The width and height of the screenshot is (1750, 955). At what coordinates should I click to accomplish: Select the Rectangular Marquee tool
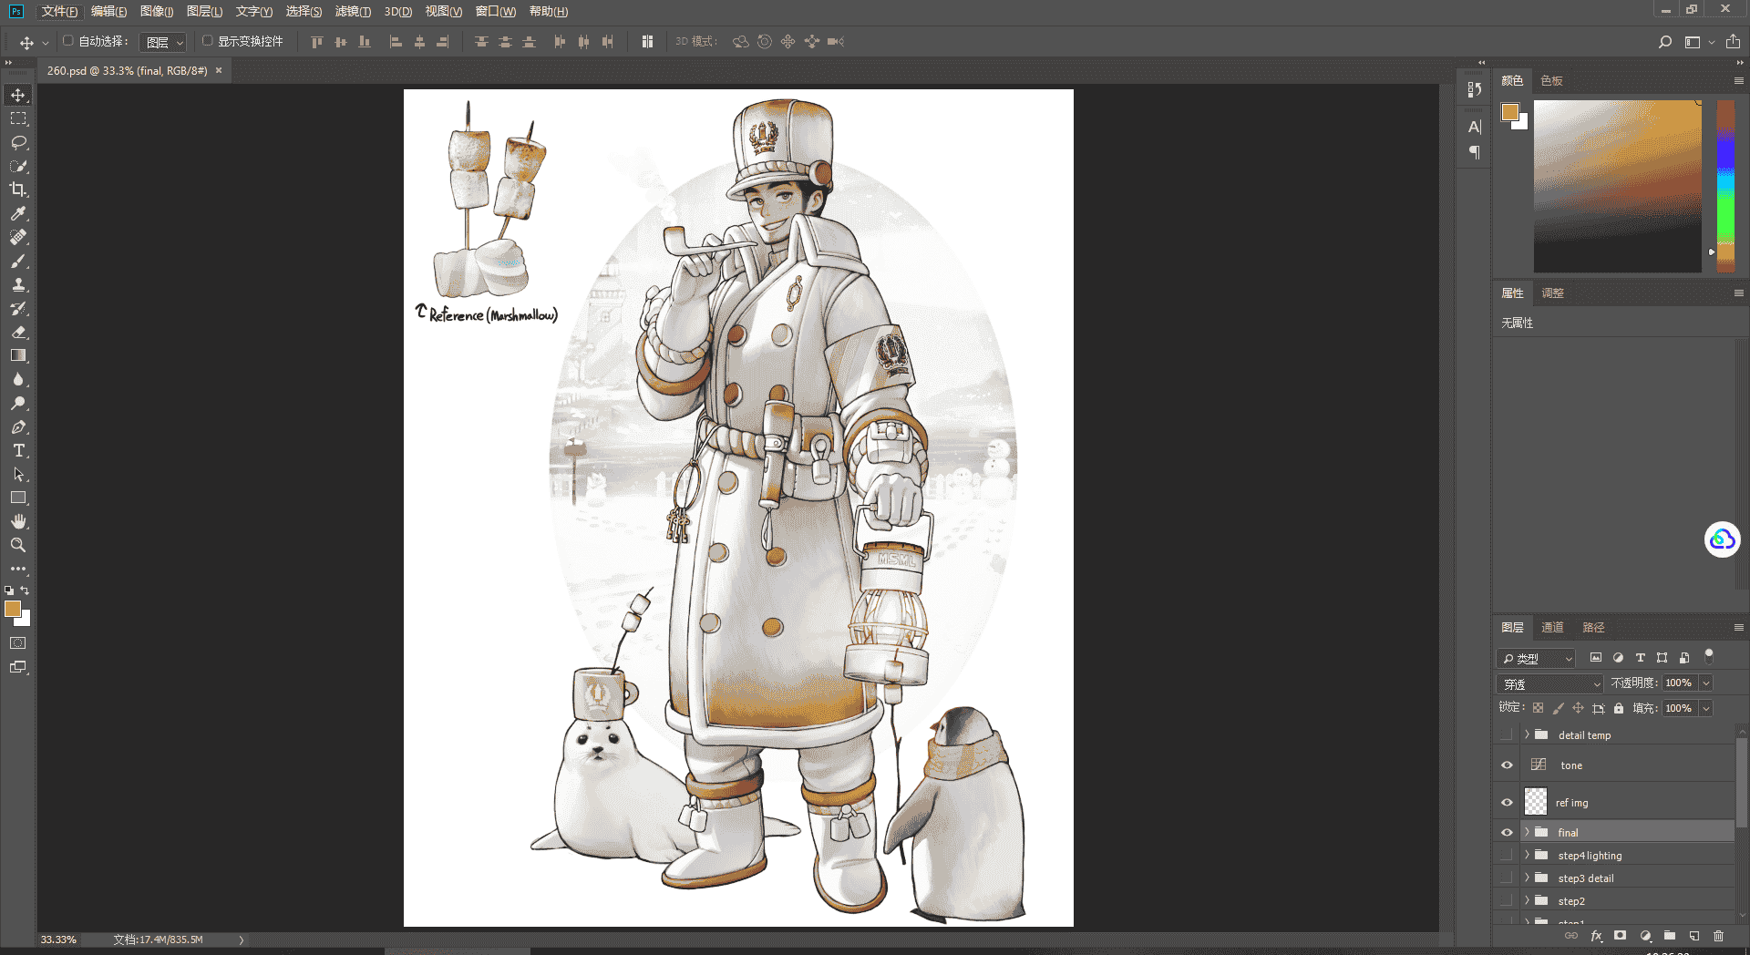(18, 118)
